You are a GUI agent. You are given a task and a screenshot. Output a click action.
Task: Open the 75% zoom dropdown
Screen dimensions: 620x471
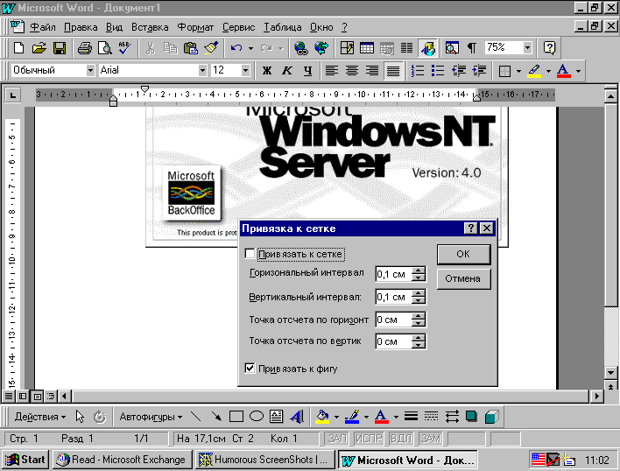coord(527,48)
